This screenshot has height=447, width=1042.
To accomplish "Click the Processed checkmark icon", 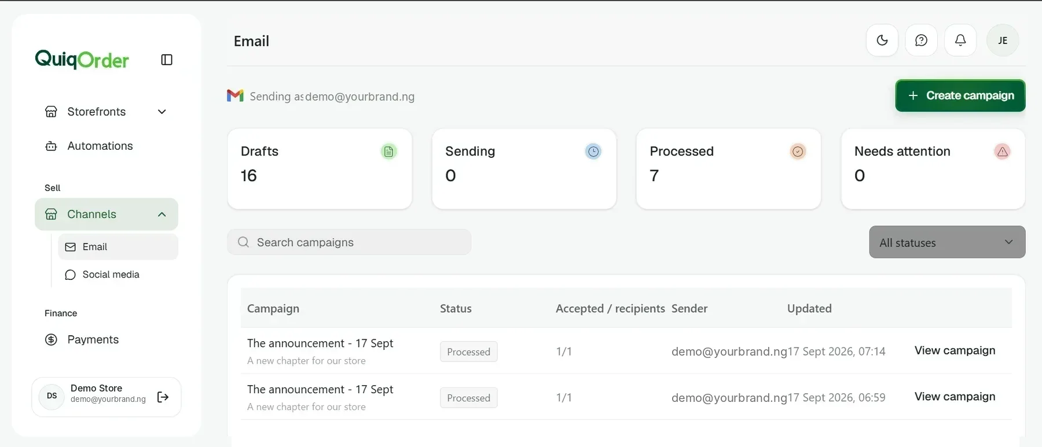I will click(798, 152).
